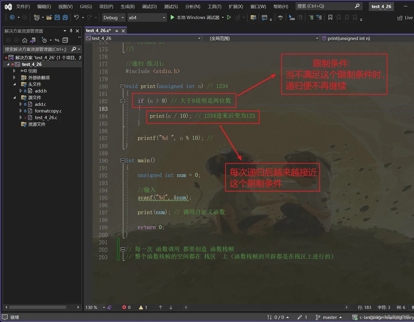
Task: Click the Visual Studio logo icon
Action: [x=8, y=7]
